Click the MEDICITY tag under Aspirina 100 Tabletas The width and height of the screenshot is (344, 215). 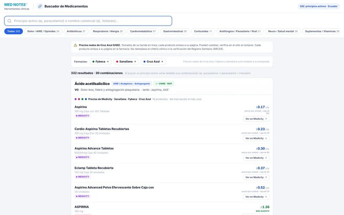(83, 116)
